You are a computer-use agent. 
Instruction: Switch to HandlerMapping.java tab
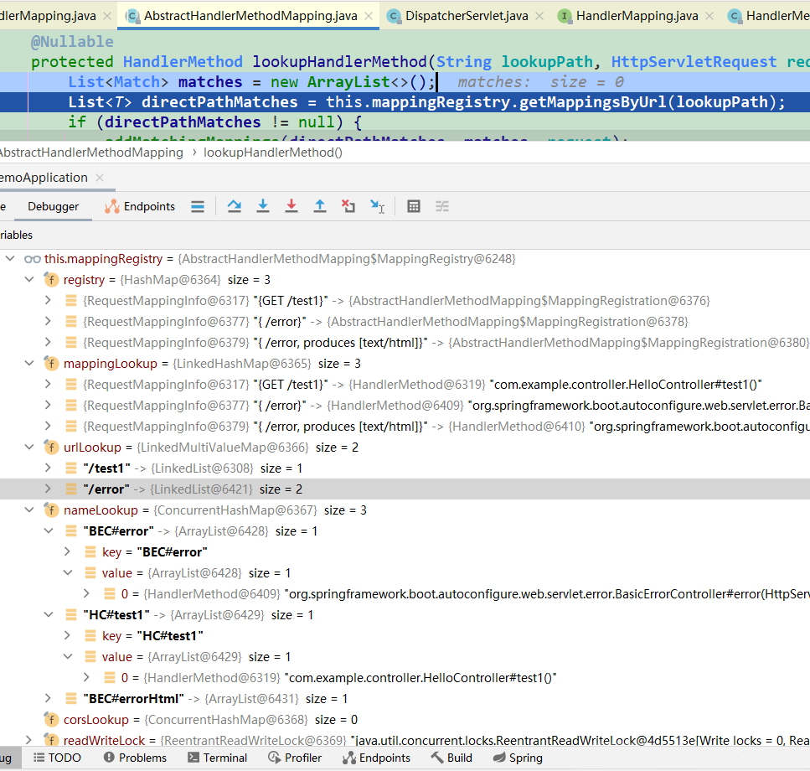pyautogui.click(x=637, y=16)
